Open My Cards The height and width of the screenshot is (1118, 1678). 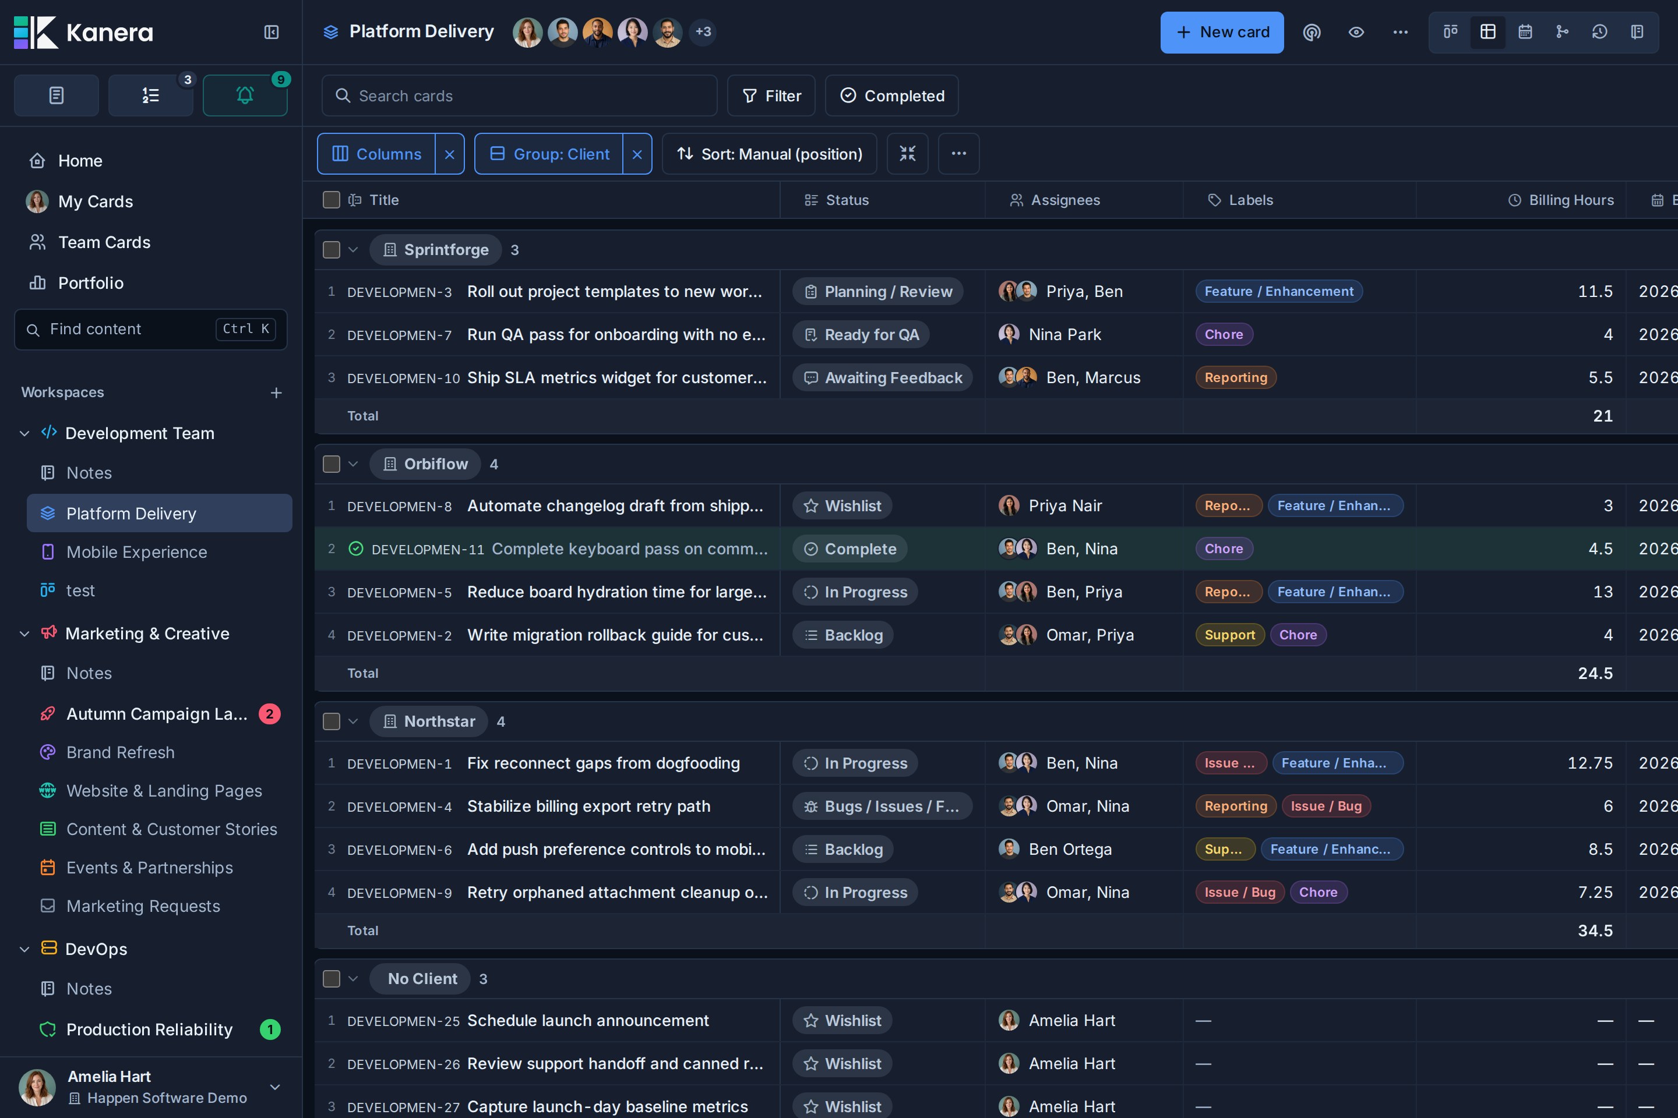click(150, 202)
